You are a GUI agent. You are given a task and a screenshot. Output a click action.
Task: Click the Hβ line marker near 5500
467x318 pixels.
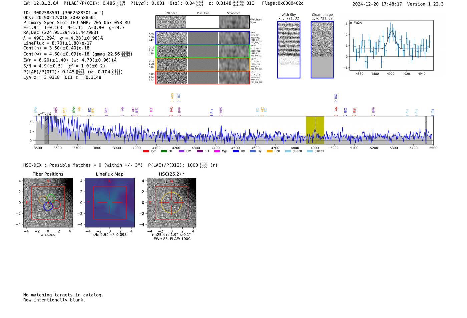tap(433, 112)
